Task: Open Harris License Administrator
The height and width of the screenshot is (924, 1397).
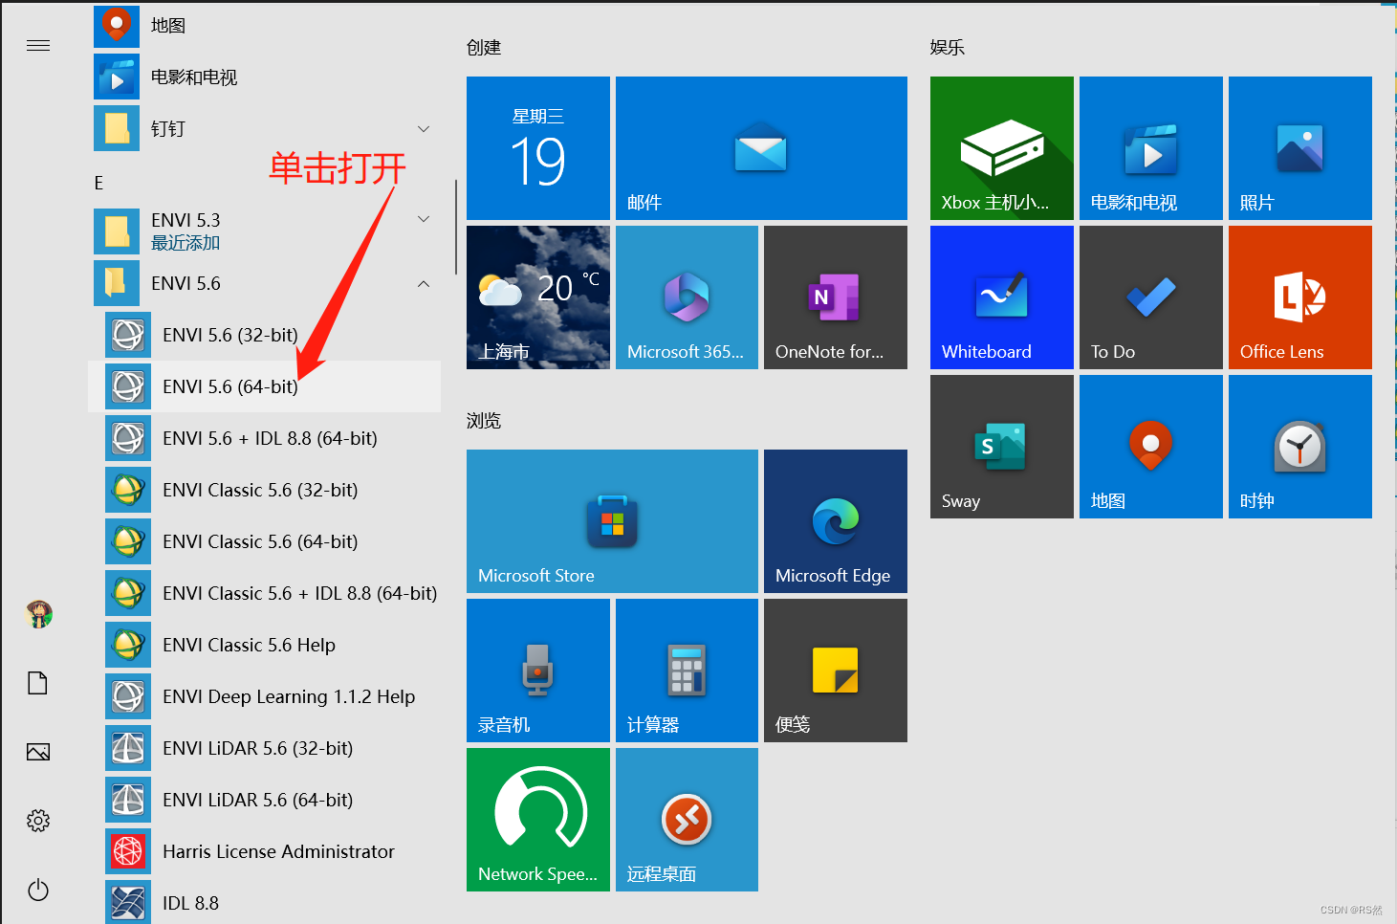Action: [264, 851]
